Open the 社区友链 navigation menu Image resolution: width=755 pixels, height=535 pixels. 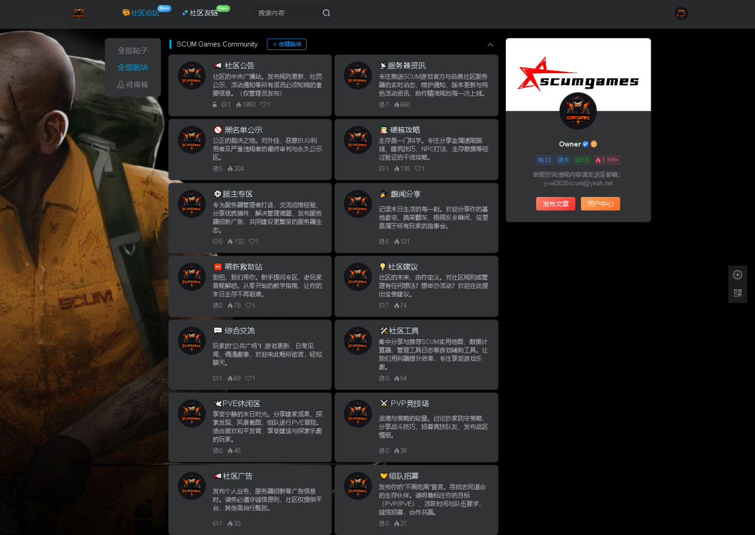pyautogui.click(x=200, y=13)
